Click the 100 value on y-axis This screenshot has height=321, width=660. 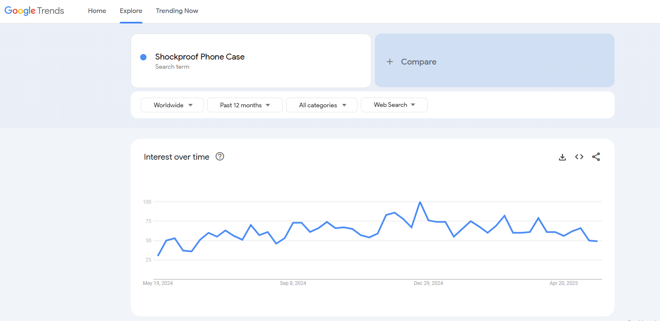pyautogui.click(x=147, y=202)
